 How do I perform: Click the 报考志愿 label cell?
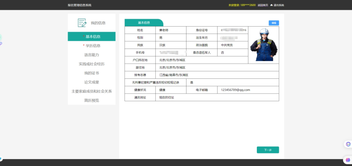(140, 75)
